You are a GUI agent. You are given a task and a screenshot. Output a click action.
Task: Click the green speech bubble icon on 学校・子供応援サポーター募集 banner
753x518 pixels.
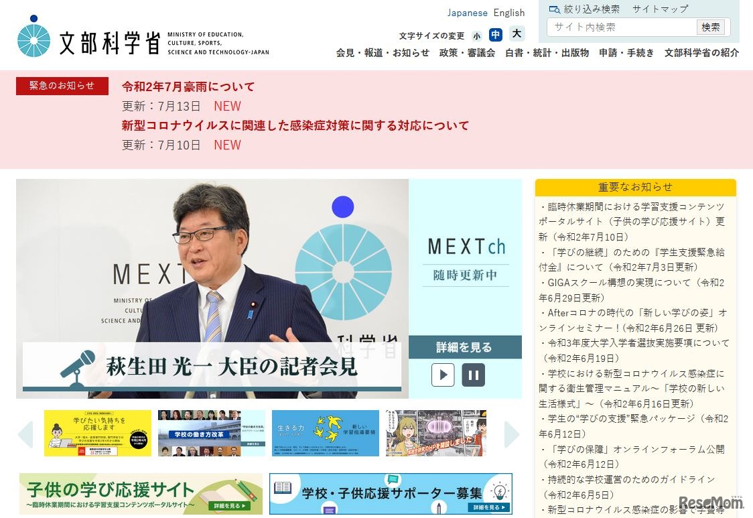coord(393,479)
